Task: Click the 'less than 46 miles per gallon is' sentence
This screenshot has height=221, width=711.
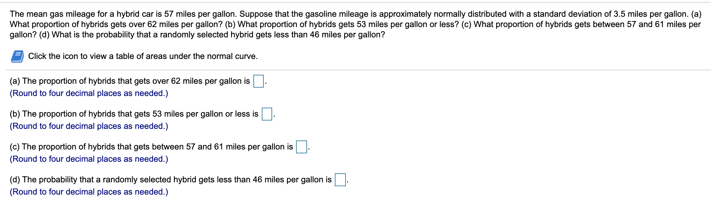Action: pos(171,180)
